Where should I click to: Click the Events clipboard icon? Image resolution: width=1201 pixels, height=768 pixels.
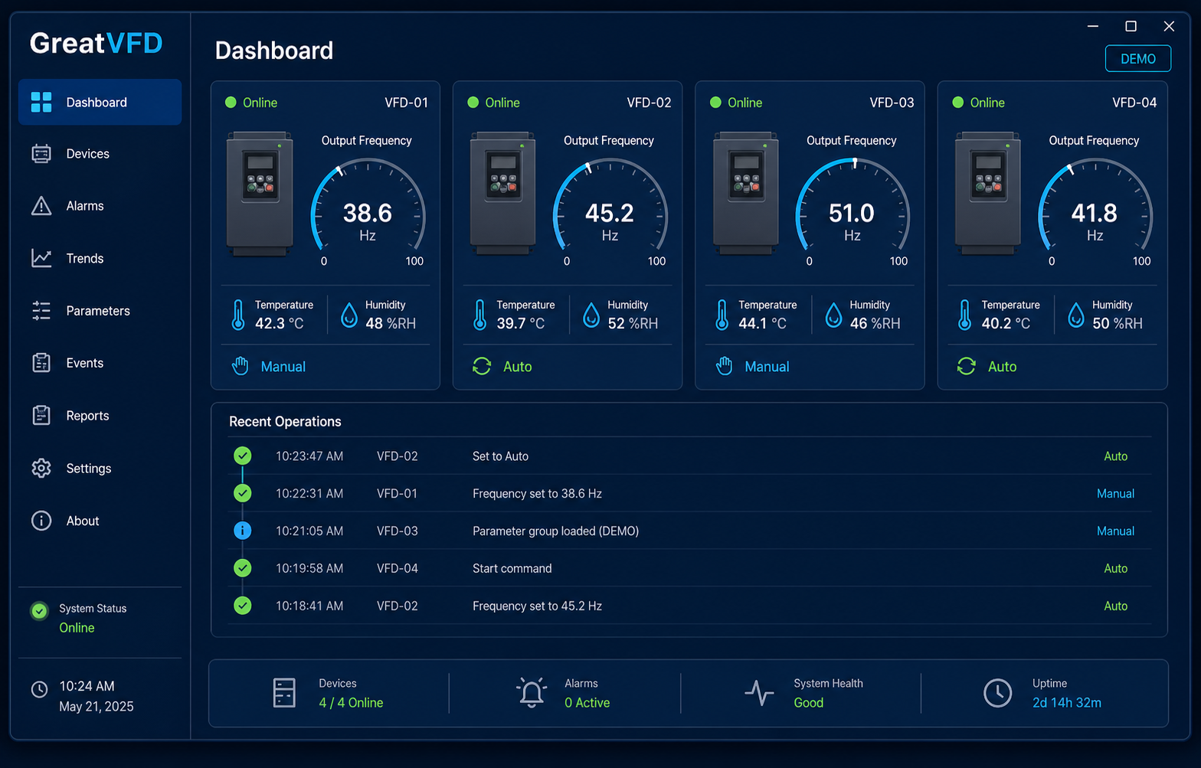coord(41,363)
